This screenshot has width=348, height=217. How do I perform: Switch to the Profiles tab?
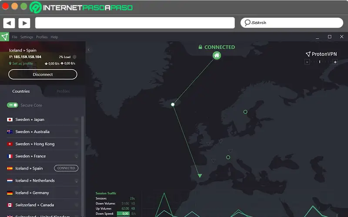[x=63, y=91]
